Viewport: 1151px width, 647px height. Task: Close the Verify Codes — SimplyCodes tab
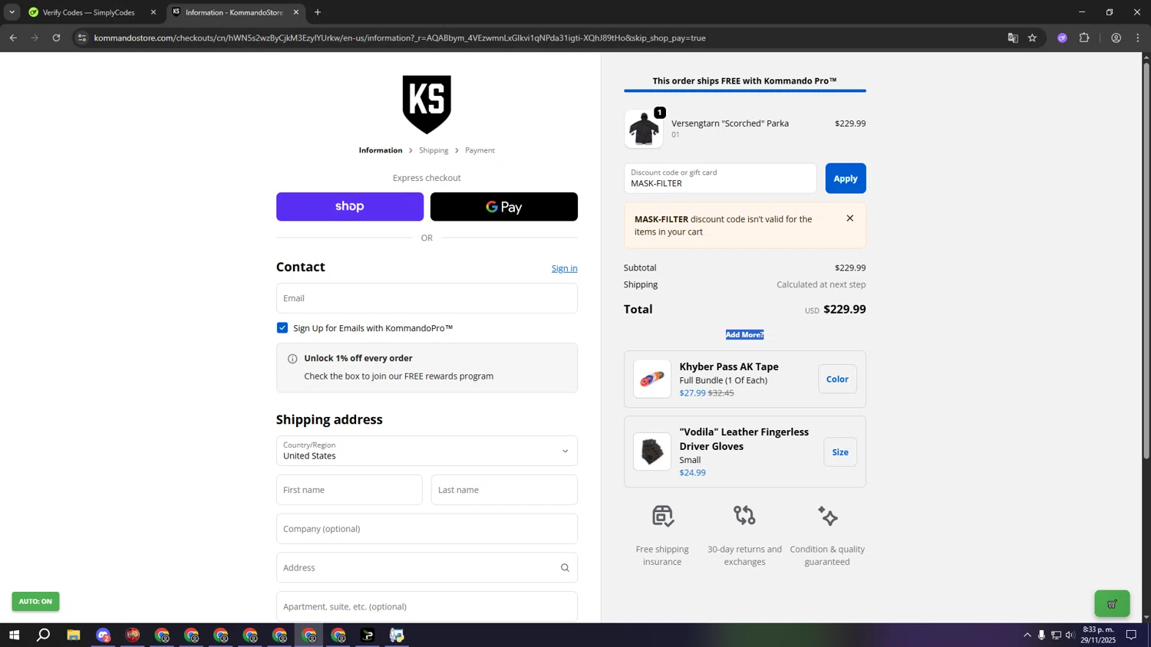(153, 12)
